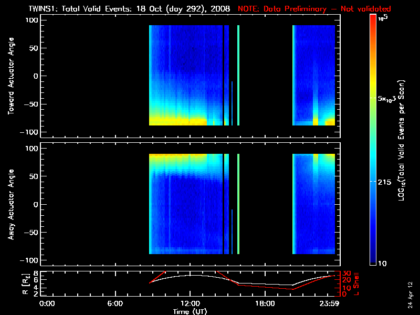The image size is (420, 315).
Task: Select the "12:00" time tick label
Action: tap(190, 303)
